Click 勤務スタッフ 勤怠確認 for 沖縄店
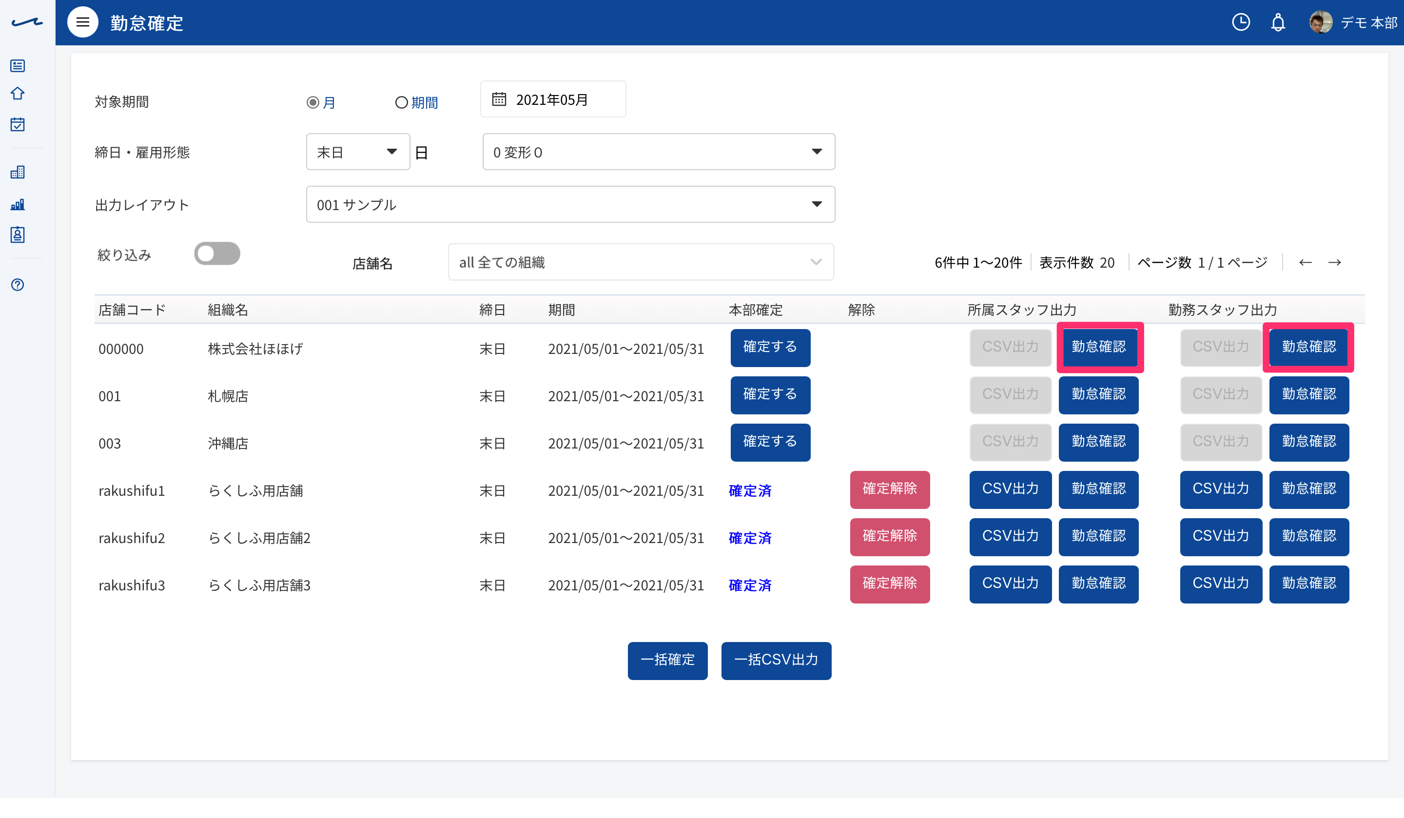 (1309, 443)
